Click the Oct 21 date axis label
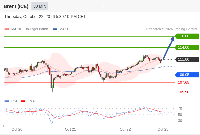Viewport: 200px width, 135px height. 71,129
